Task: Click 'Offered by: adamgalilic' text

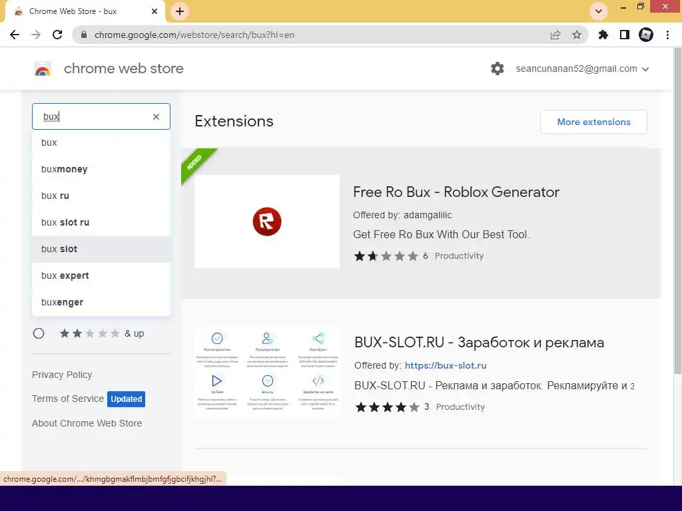Action: click(402, 215)
